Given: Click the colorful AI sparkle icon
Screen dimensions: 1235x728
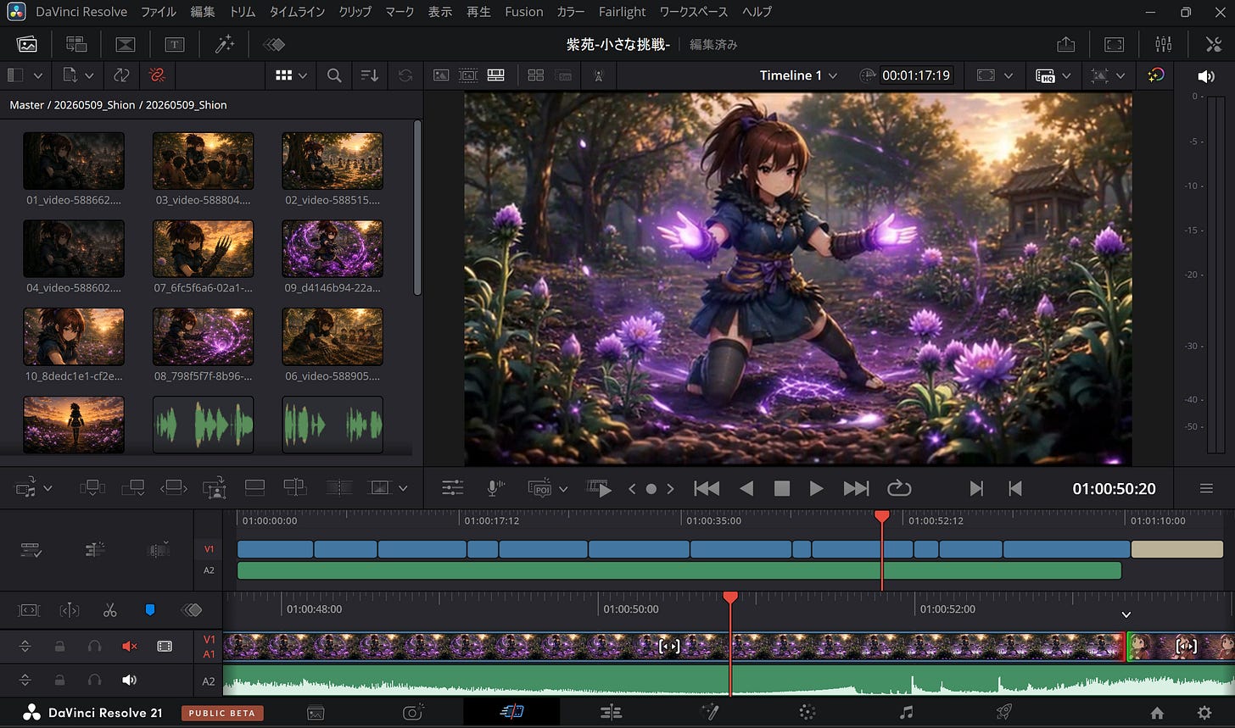Looking at the screenshot, I should pyautogui.click(x=1155, y=75).
